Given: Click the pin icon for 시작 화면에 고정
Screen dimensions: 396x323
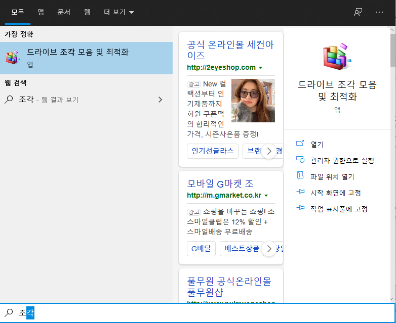Looking at the screenshot, I should pos(300,192).
